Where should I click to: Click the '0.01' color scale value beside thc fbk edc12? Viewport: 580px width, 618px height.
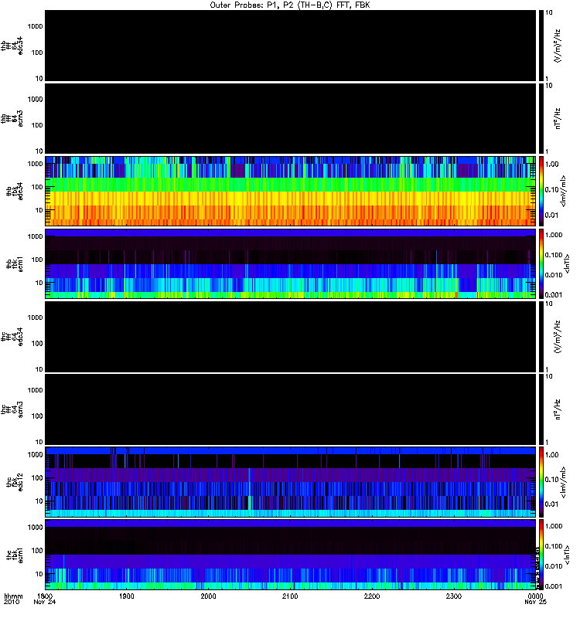pos(551,504)
